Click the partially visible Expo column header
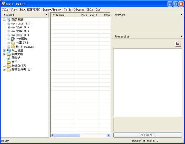Screen dimensions: 185x144 coord(105,15)
